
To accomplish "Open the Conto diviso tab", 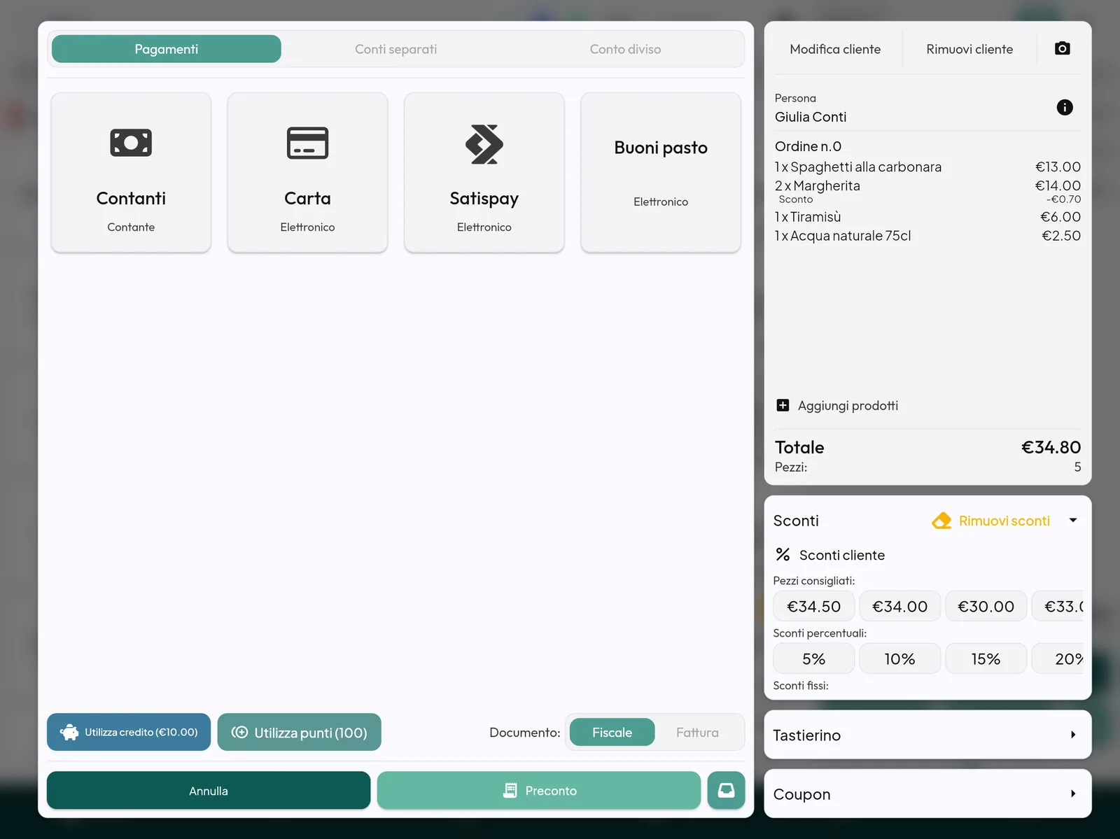I will coord(625,49).
